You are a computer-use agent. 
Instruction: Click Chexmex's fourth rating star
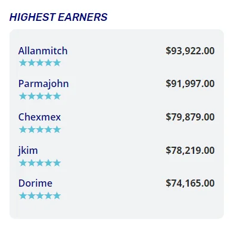[x=48, y=129]
